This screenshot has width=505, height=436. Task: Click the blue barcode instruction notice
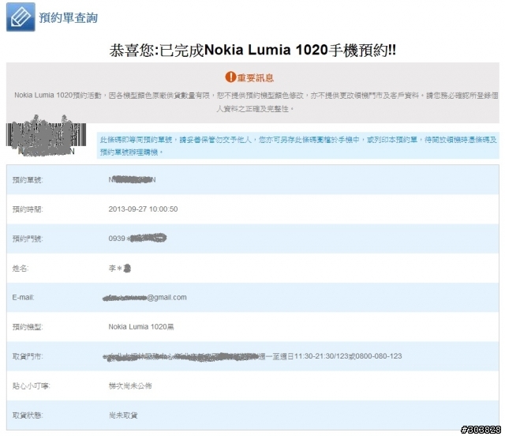pos(298,145)
